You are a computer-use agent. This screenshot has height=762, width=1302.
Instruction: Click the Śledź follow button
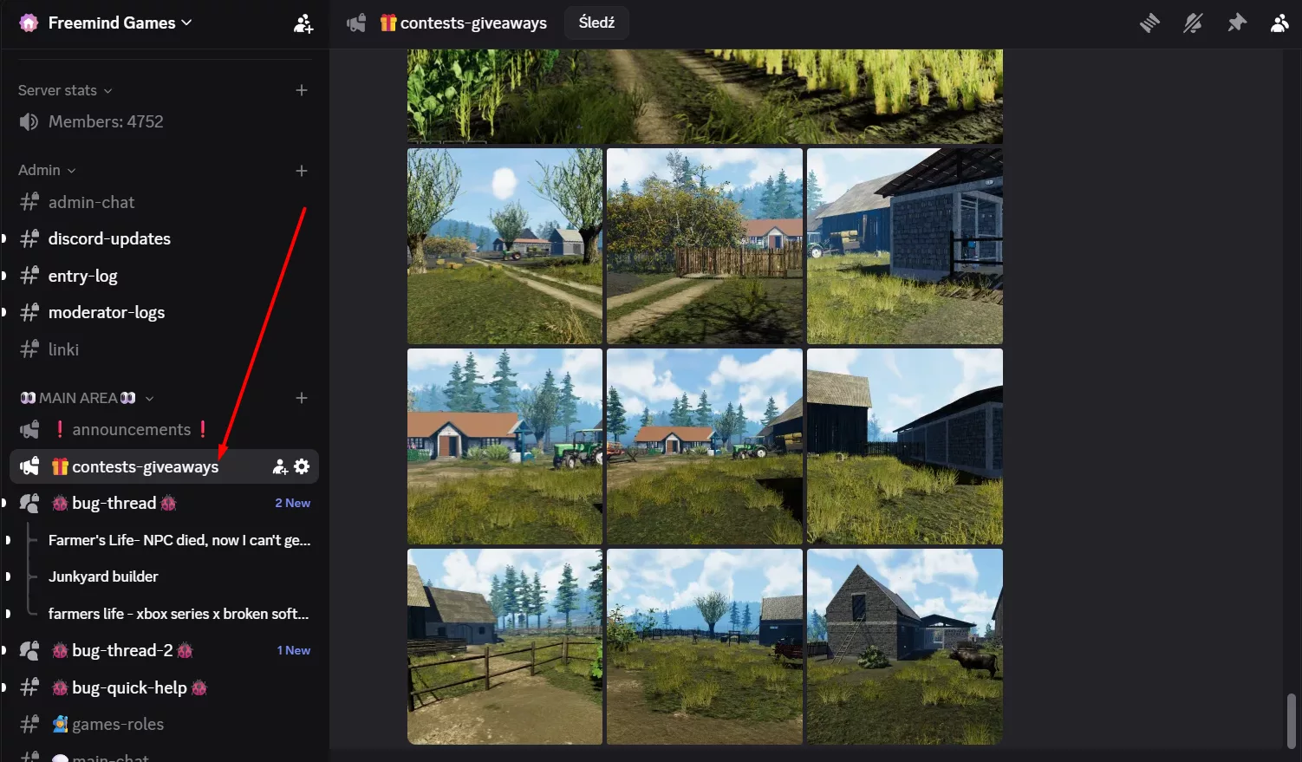point(596,23)
